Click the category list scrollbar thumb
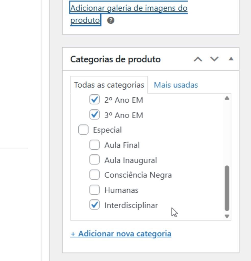Image resolution: width=251 pixels, height=261 pixels. [x=227, y=188]
